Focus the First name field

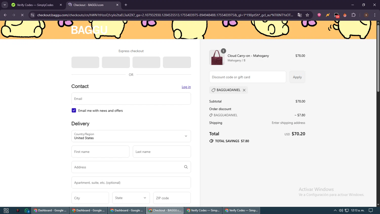100,152
